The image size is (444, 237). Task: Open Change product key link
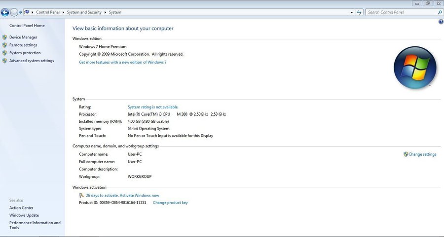pyautogui.click(x=170, y=203)
